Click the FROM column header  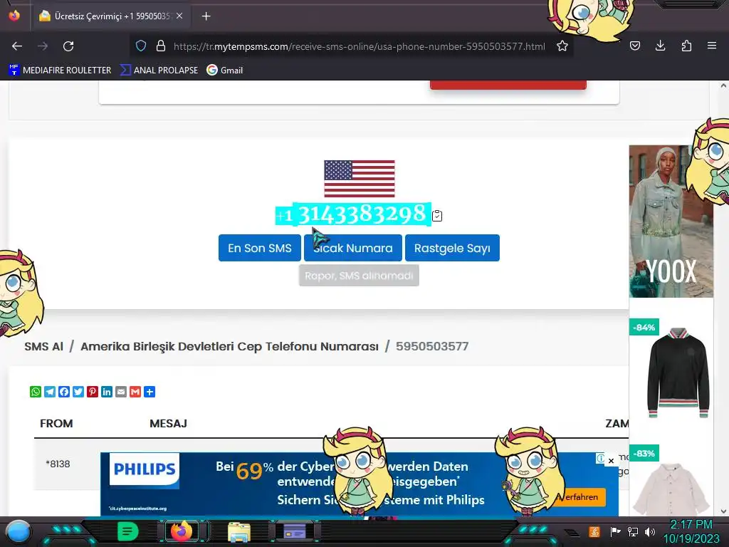pos(56,423)
